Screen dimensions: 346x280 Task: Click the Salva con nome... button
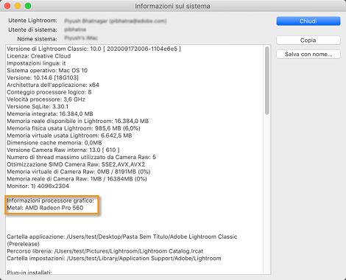click(x=308, y=55)
